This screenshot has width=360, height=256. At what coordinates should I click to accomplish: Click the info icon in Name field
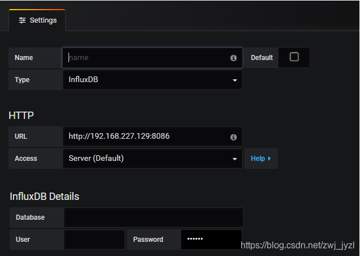point(233,58)
